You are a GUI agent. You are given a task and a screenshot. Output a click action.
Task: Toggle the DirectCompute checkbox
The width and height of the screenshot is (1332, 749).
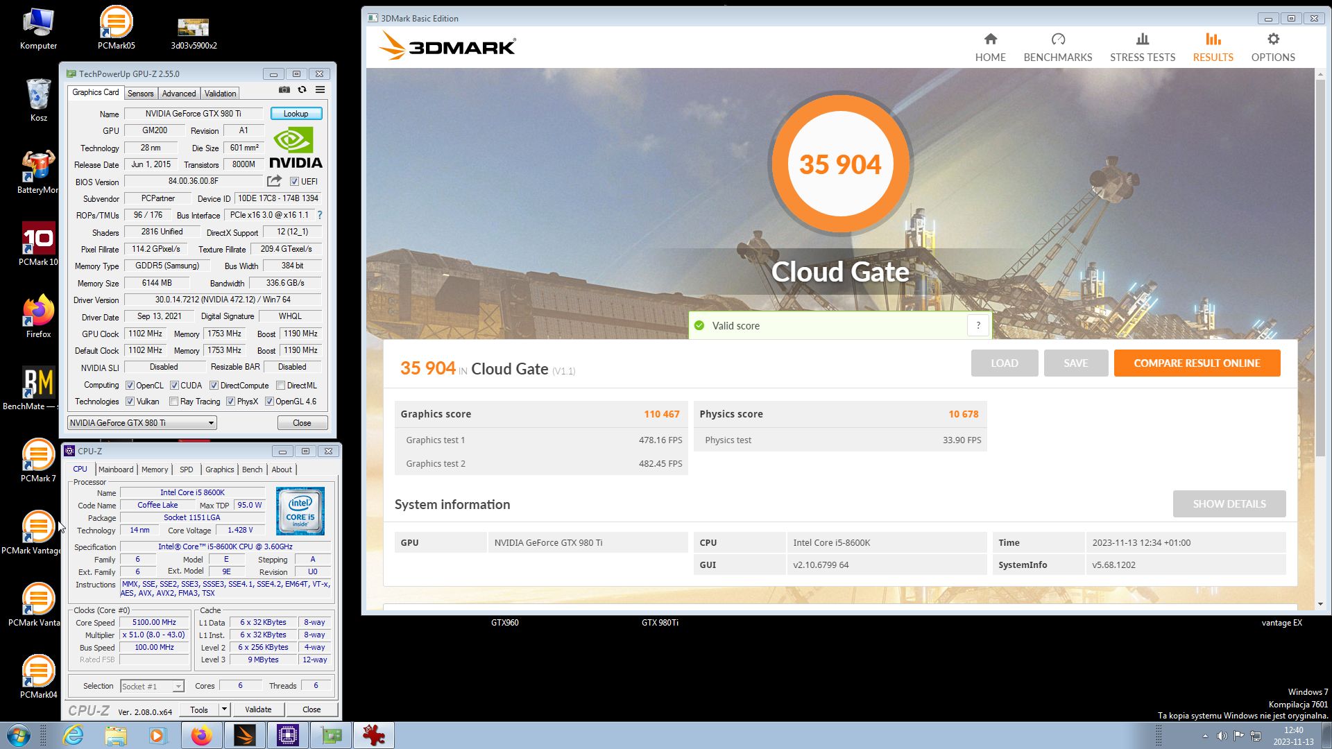click(214, 386)
